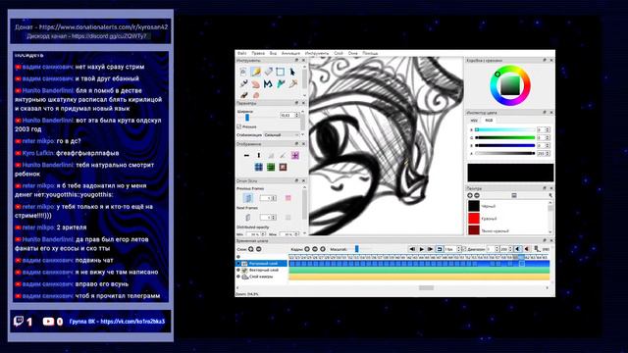This screenshot has height=353, width=628.
Task: Select the Hand pan tool
Action: [255, 83]
